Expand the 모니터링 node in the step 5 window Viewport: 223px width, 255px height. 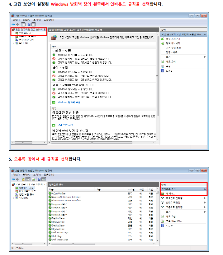point(13,198)
